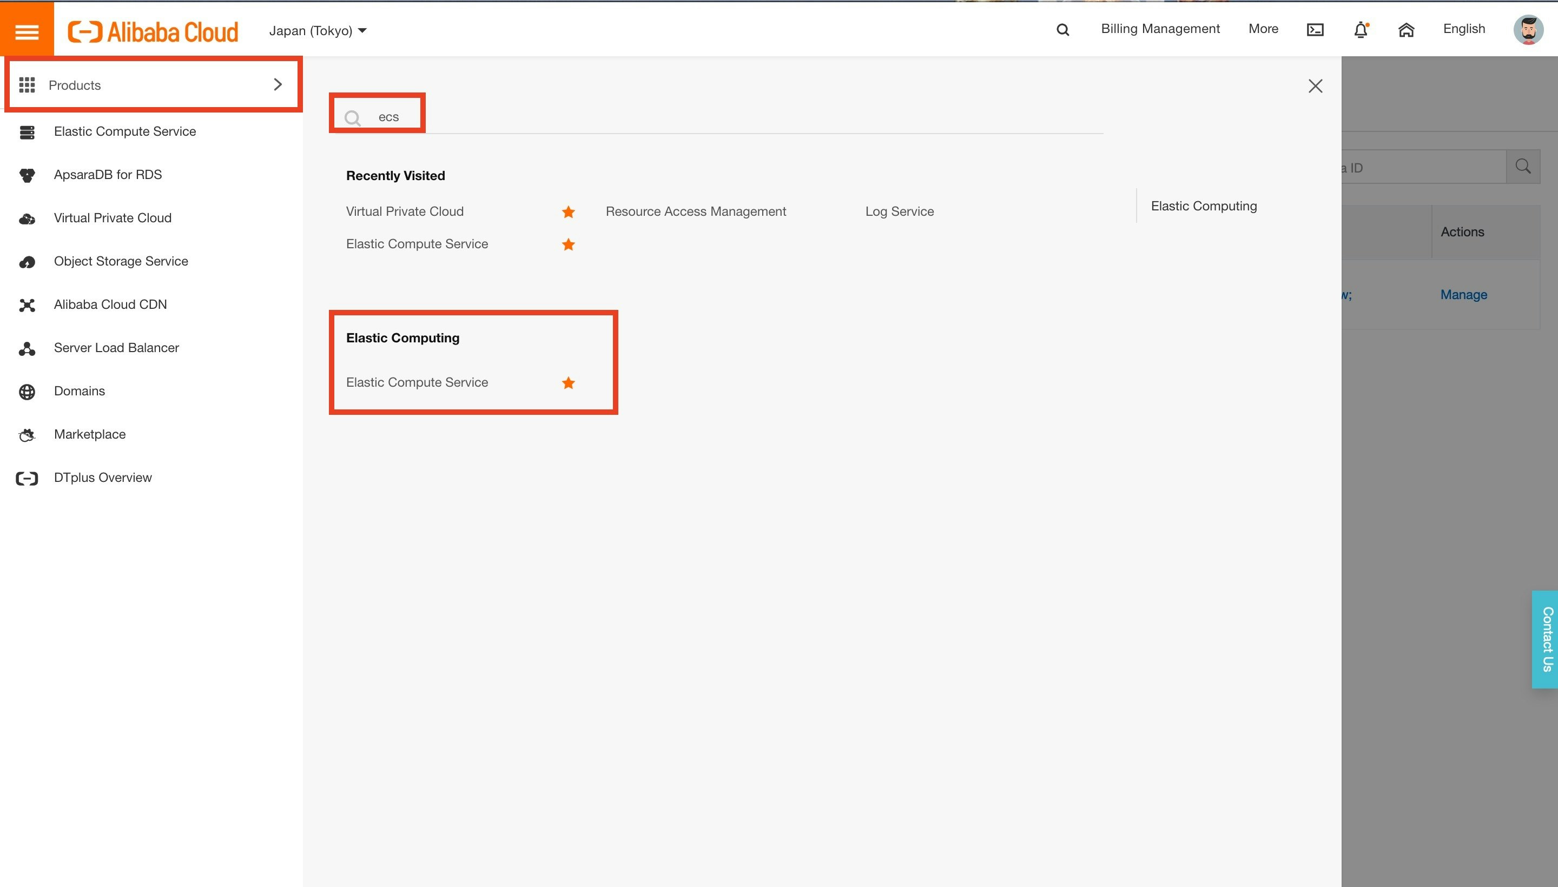Toggle the orange hamburger menu button
Viewport: 1558px width, 887px height.
tap(27, 29)
